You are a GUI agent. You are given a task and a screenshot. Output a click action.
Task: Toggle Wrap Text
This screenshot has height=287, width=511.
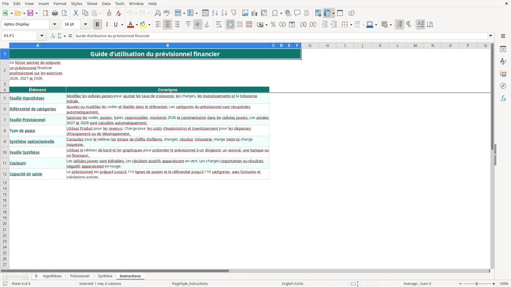point(218,25)
